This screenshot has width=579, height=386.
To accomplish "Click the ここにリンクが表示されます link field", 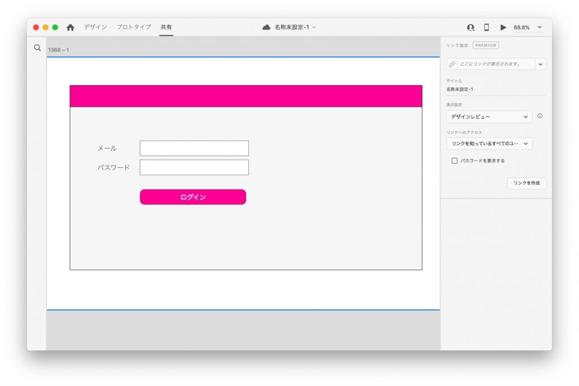I will pos(496,64).
